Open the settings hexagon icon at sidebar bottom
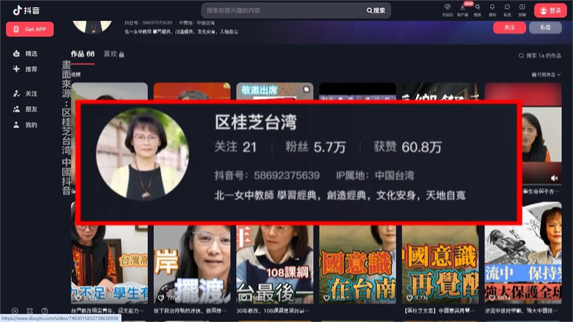 (x=15, y=311)
